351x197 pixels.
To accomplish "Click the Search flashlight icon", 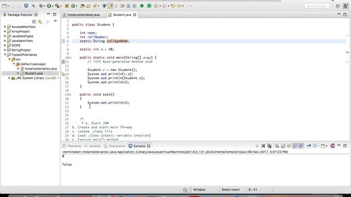I will [95, 6].
